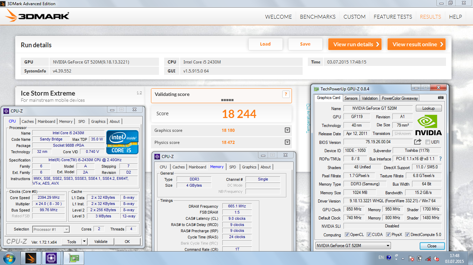Click the EN language indicator

pos(381,257)
